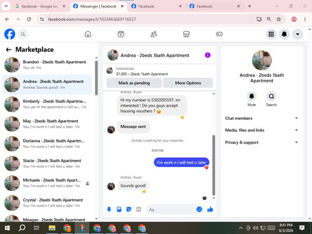Click the Facebook search magnifier
Screen dimensions: 312x234
pyautogui.click(x=23, y=34)
